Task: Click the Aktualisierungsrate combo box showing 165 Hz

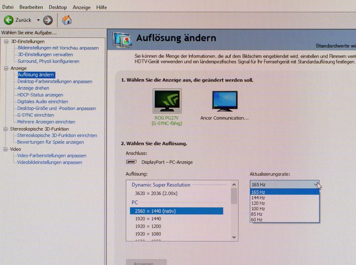Action: 284,184
